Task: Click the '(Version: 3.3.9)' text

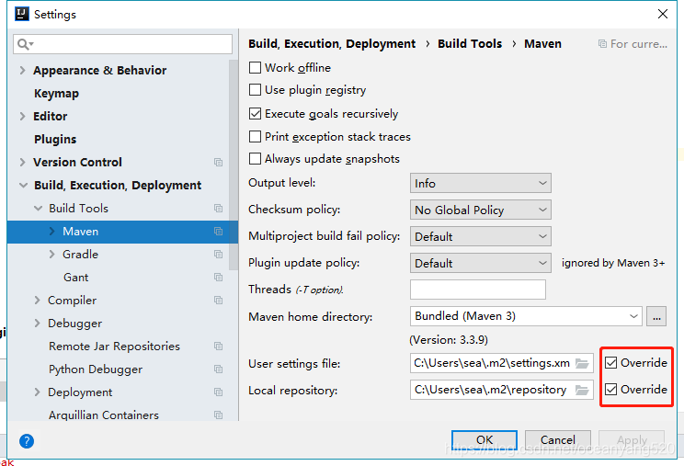Action: point(449,339)
